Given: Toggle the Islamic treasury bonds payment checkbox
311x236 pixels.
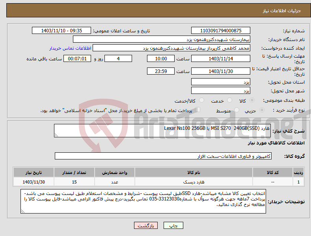Looking at the screenshot, I should click(x=198, y=110).
